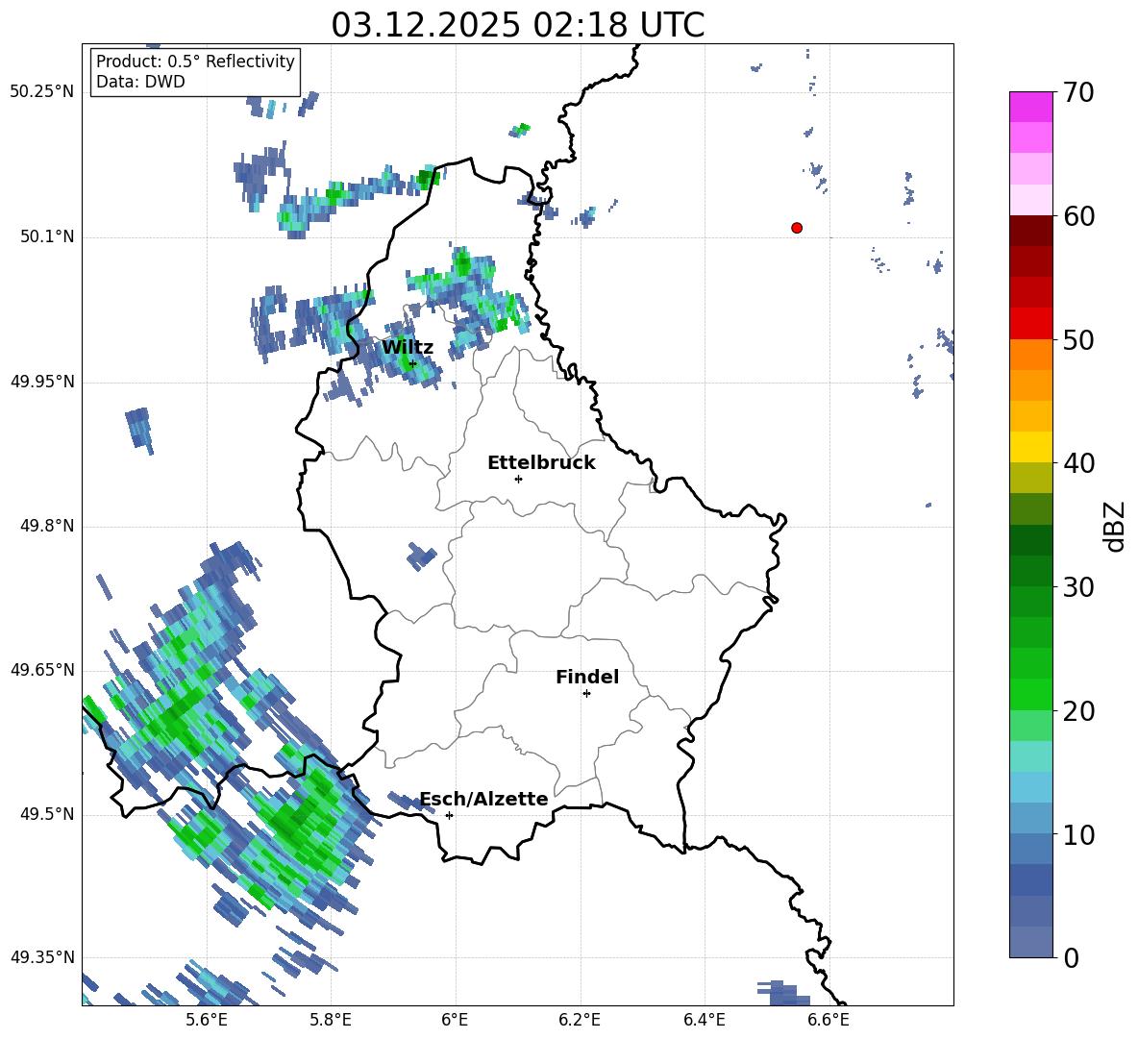Click the Findel city label

coord(587,677)
